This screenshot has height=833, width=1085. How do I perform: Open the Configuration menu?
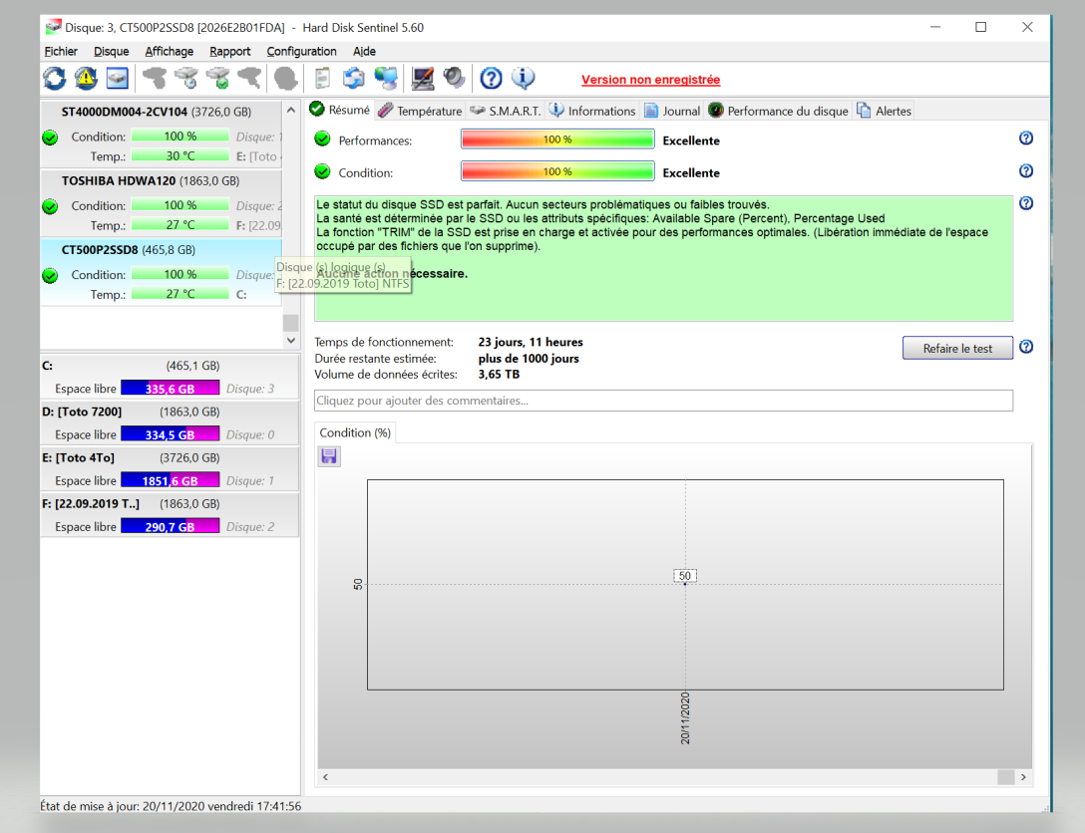point(302,51)
